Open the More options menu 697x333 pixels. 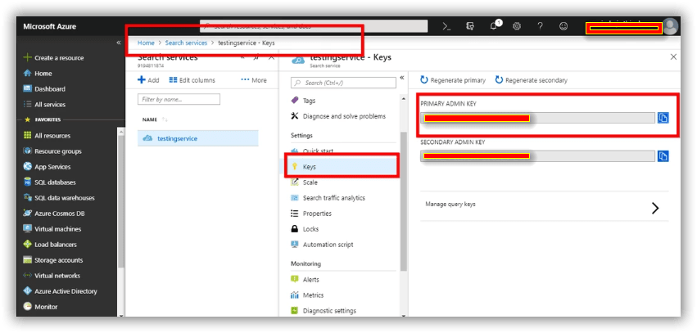(254, 80)
